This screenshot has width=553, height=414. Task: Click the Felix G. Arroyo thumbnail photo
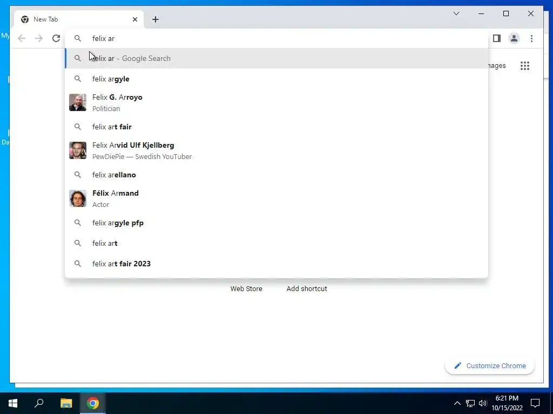click(78, 102)
